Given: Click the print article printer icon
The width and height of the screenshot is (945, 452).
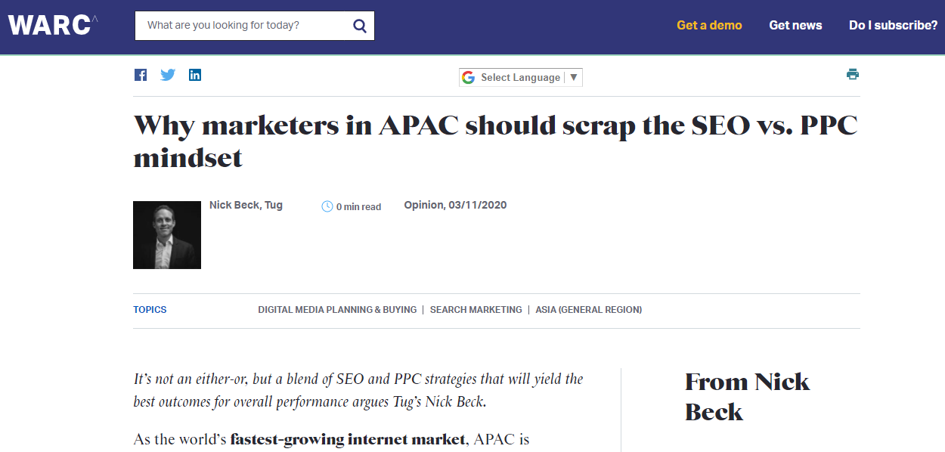Looking at the screenshot, I should pyautogui.click(x=853, y=74).
